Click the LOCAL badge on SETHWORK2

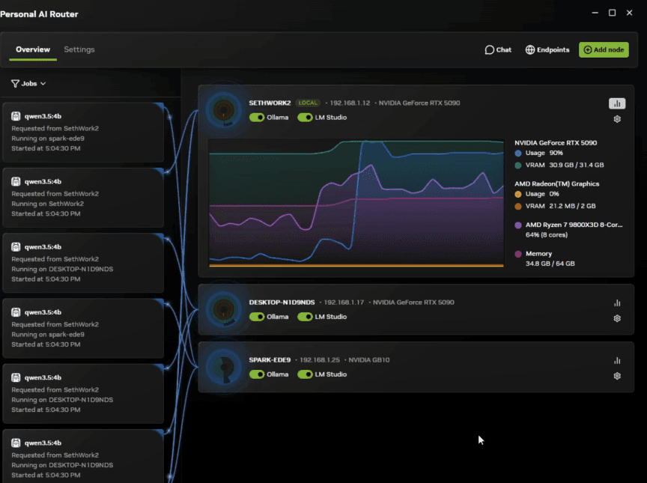pyautogui.click(x=308, y=103)
